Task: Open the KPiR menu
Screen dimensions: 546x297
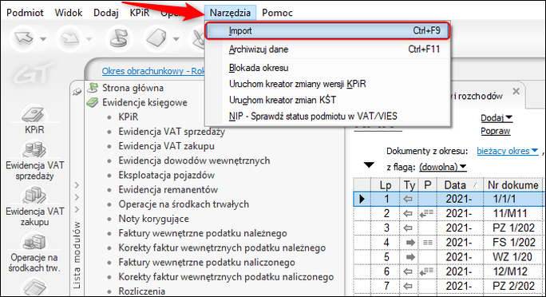Action: [139, 13]
